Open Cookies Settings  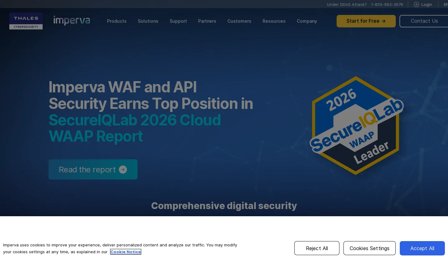(370, 248)
